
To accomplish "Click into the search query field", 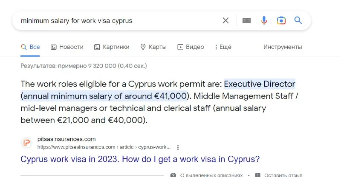I will click(x=115, y=20).
